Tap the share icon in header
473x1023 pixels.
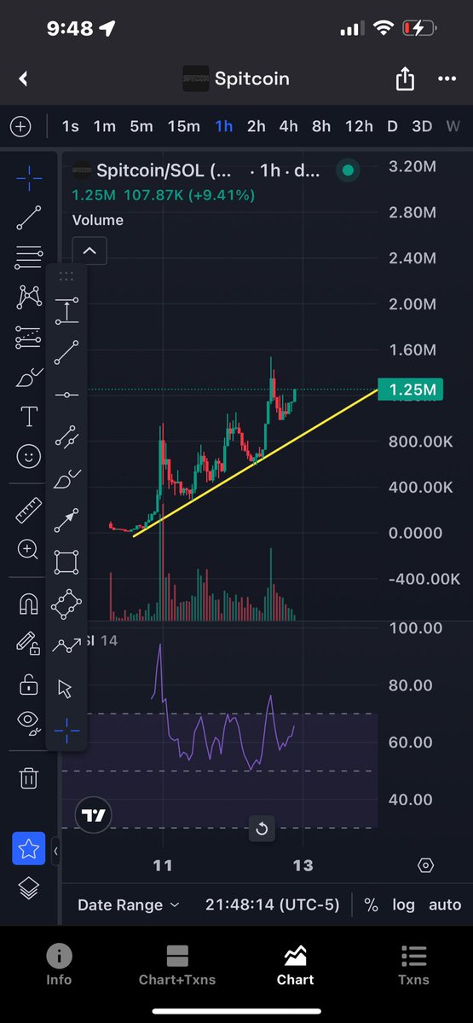pyautogui.click(x=405, y=78)
